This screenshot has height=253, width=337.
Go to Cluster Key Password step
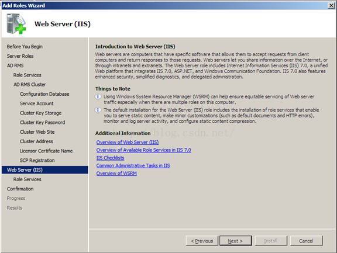pos(42,122)
